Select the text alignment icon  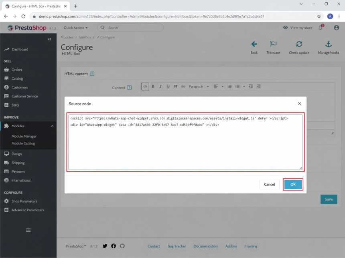(x=216, y=86)
